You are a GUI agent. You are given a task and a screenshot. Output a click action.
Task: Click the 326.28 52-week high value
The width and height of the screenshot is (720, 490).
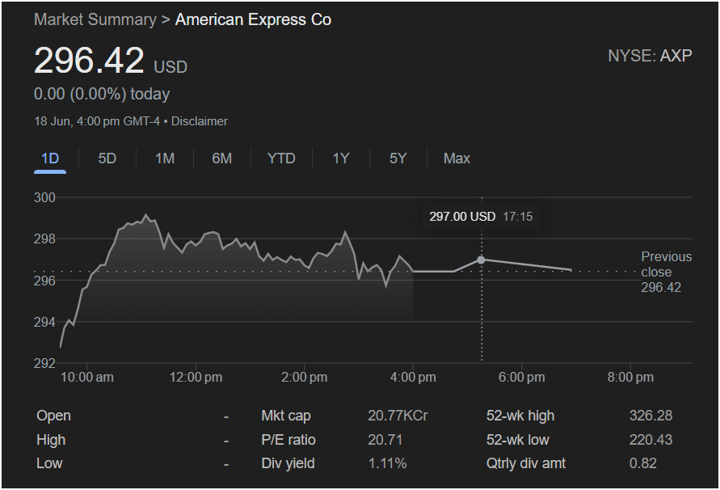click(x=651, y=416)
